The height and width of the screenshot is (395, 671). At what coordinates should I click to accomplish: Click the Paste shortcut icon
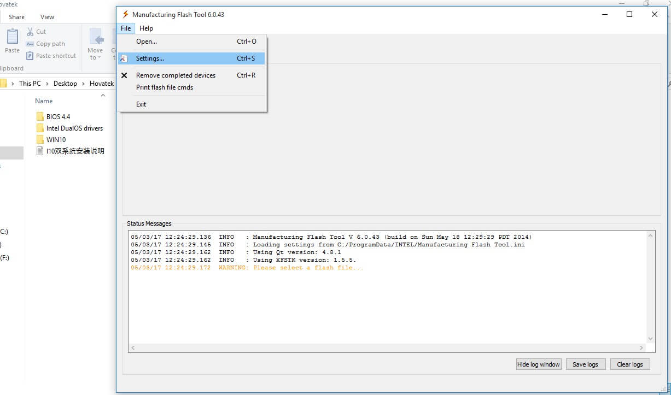point(30,56)
